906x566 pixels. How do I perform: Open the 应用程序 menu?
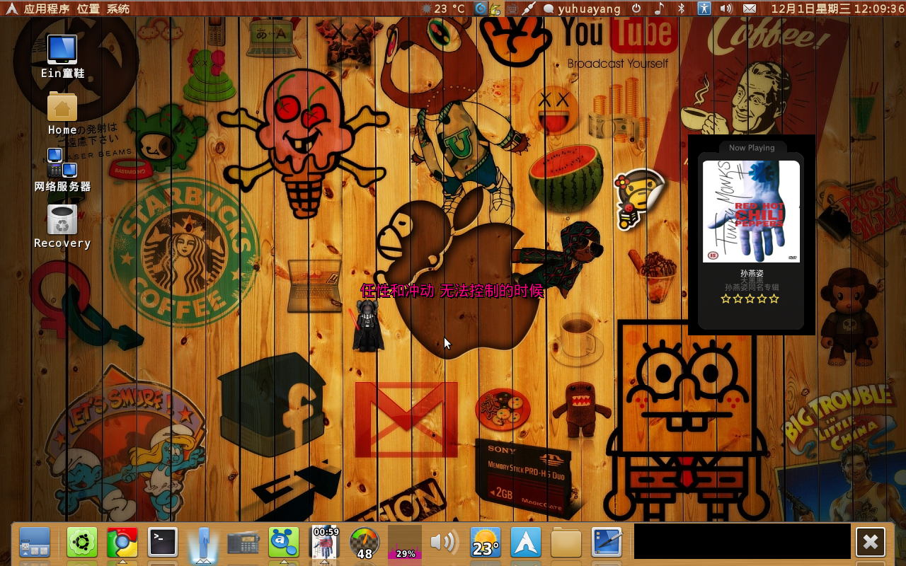click(46, 8)
